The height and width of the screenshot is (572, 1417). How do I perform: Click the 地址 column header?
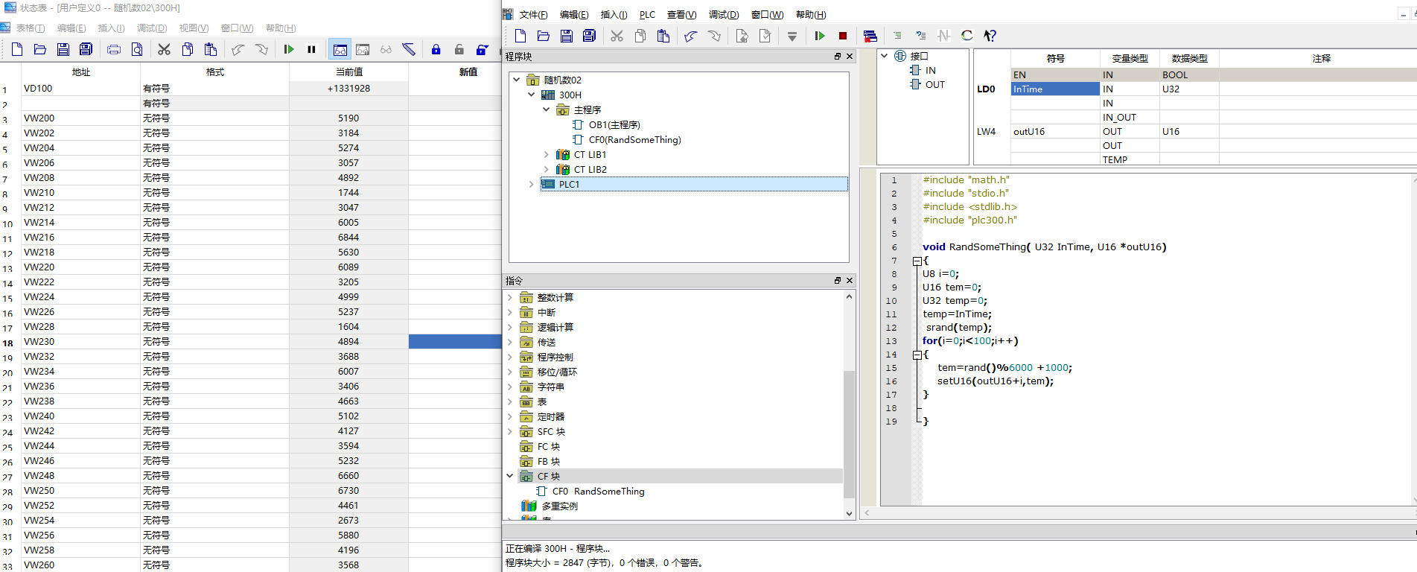pyautogui.click(x=80, y=72)
